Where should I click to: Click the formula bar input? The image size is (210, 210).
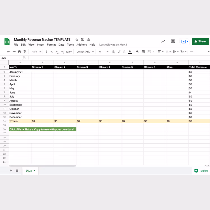click(x=118, y=58)
